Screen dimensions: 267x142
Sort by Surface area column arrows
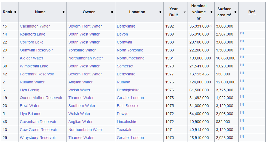(235, 12)
